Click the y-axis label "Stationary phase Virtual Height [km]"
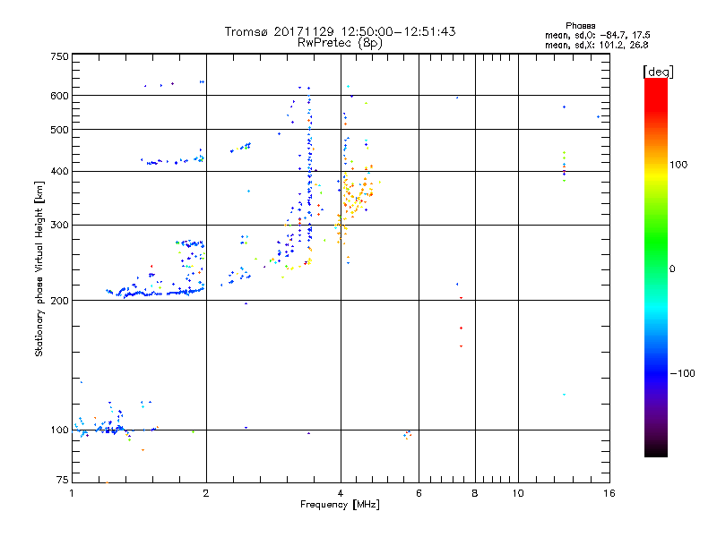The height and width of the screenshot is (537, 717). pos(39,268)
